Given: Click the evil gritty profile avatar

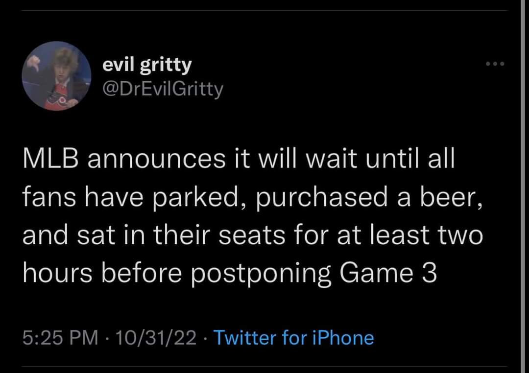Looking at the screenshot, I should point(57,76).
